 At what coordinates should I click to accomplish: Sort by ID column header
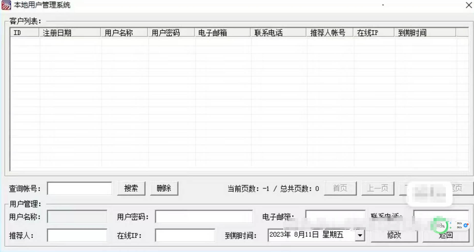25,33
